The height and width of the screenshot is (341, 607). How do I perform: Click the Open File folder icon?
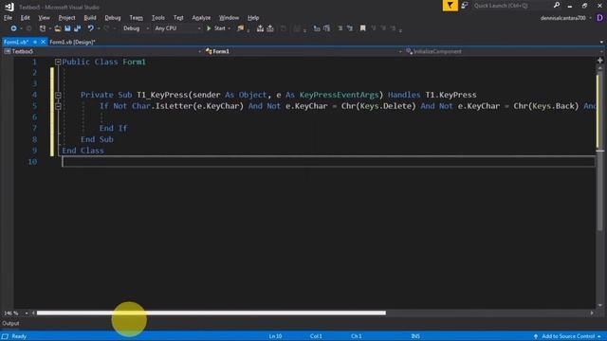coord(58,28)
